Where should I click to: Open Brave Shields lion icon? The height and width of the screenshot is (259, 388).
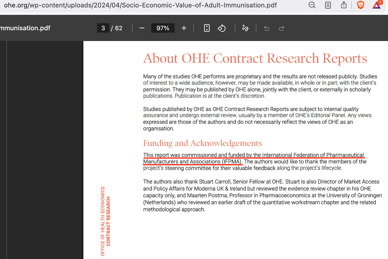click(x=361, y=5)
